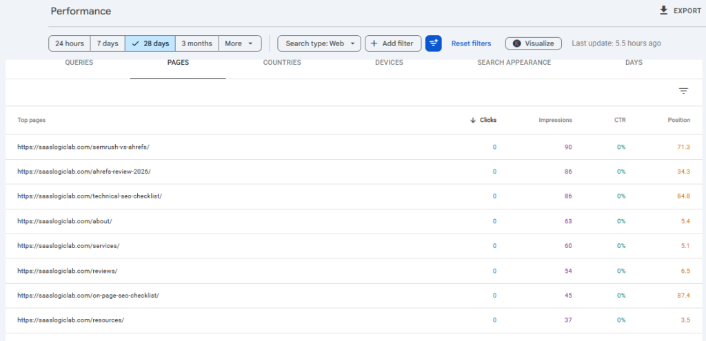Switch to the Pages tab

coord(178,63)
